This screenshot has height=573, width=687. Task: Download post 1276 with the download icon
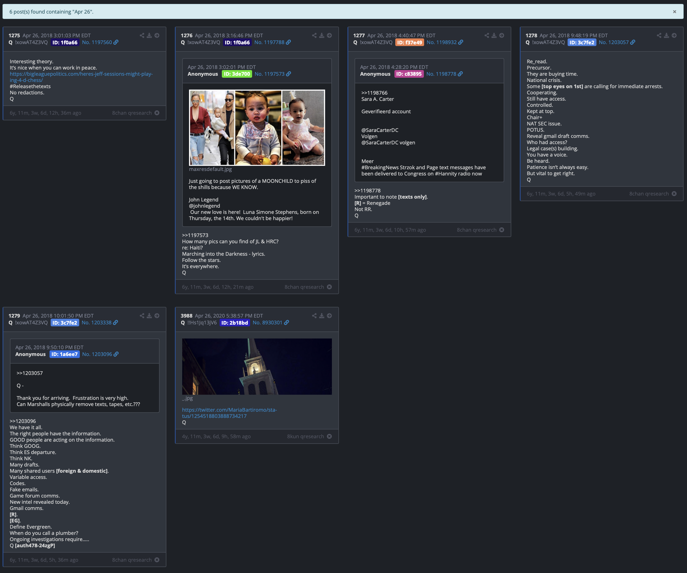tap(322, 35)
